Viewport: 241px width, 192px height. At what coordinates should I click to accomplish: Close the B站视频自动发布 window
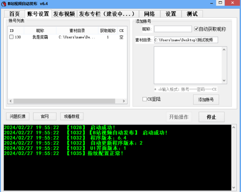233,3
